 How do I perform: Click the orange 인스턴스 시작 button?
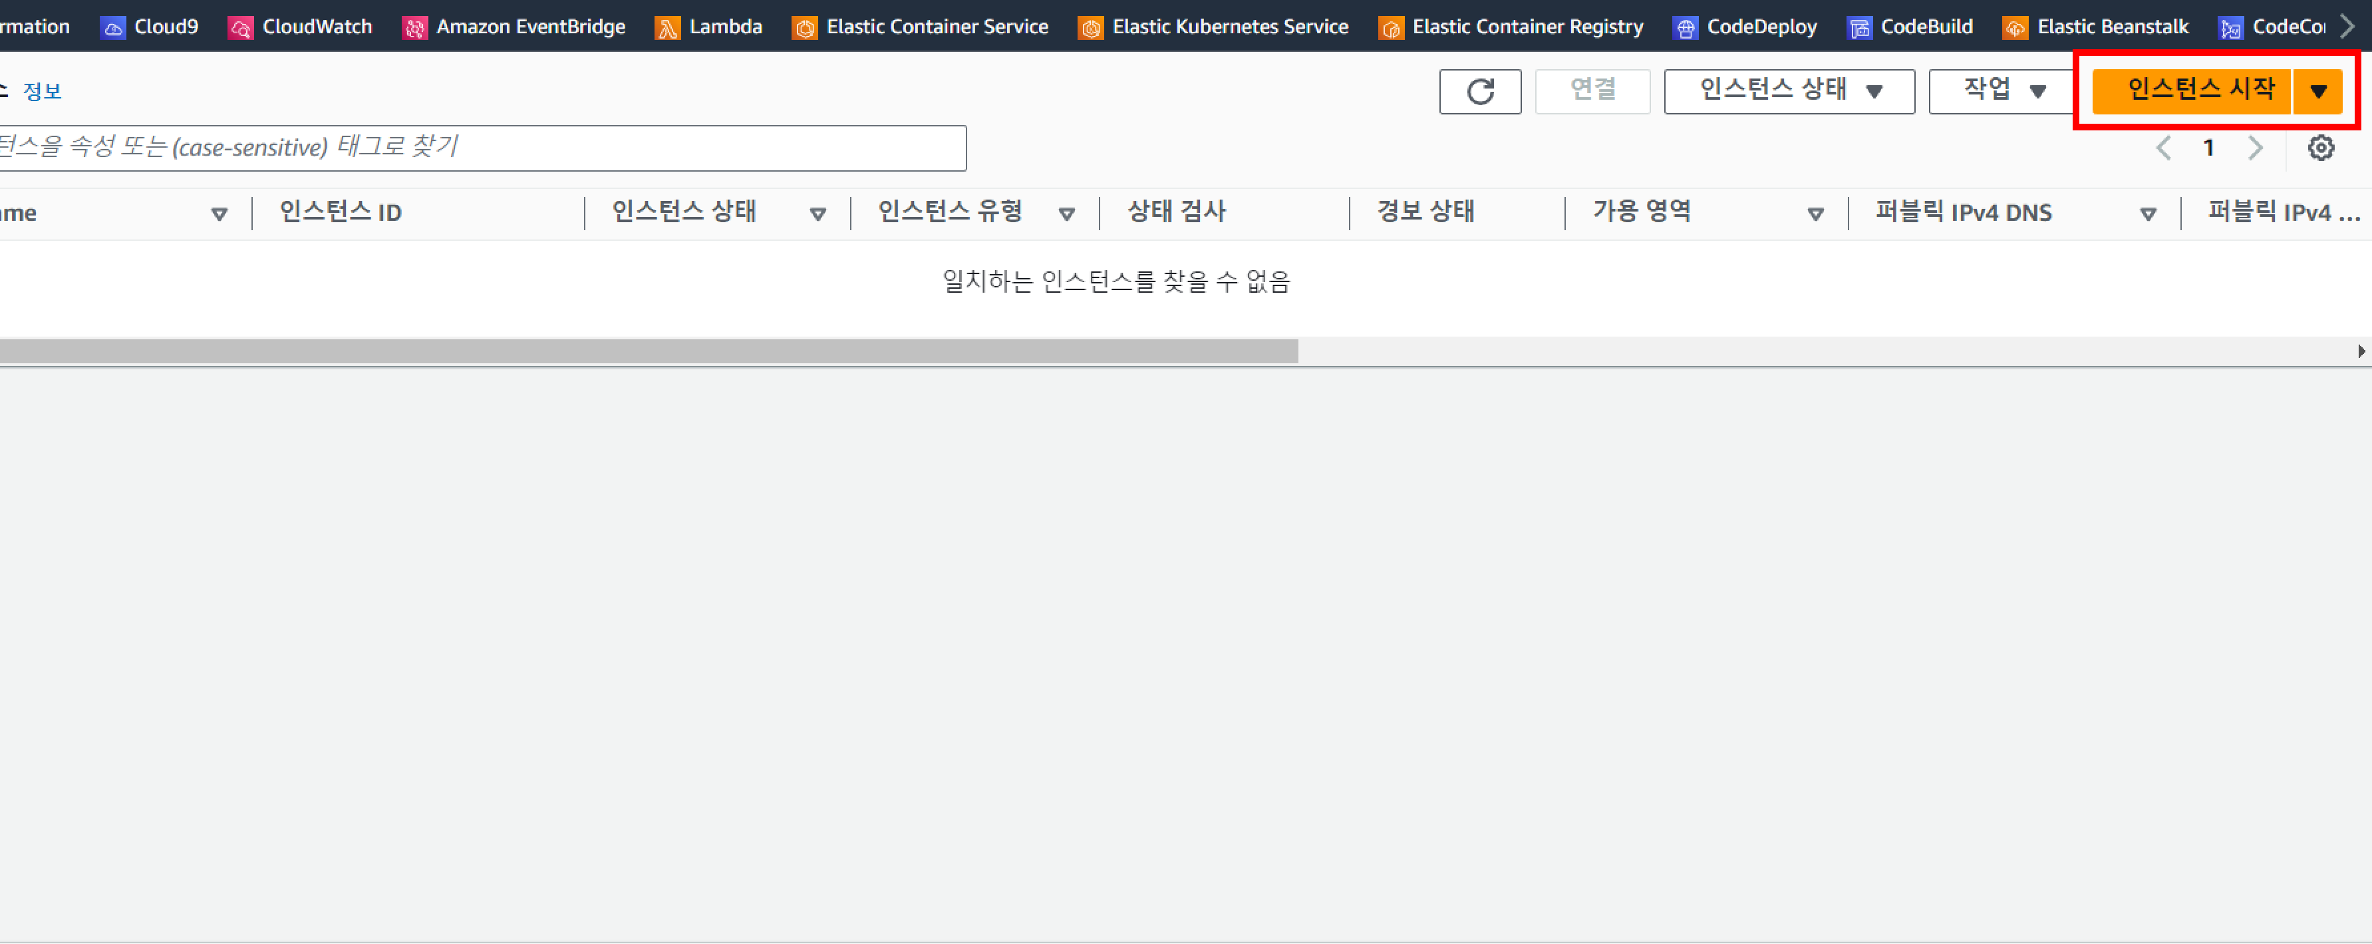(2192, 91)
